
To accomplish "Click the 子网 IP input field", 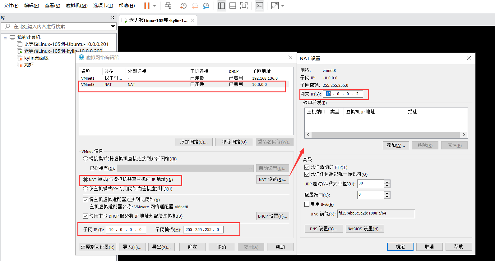I will tap(126, 230).
